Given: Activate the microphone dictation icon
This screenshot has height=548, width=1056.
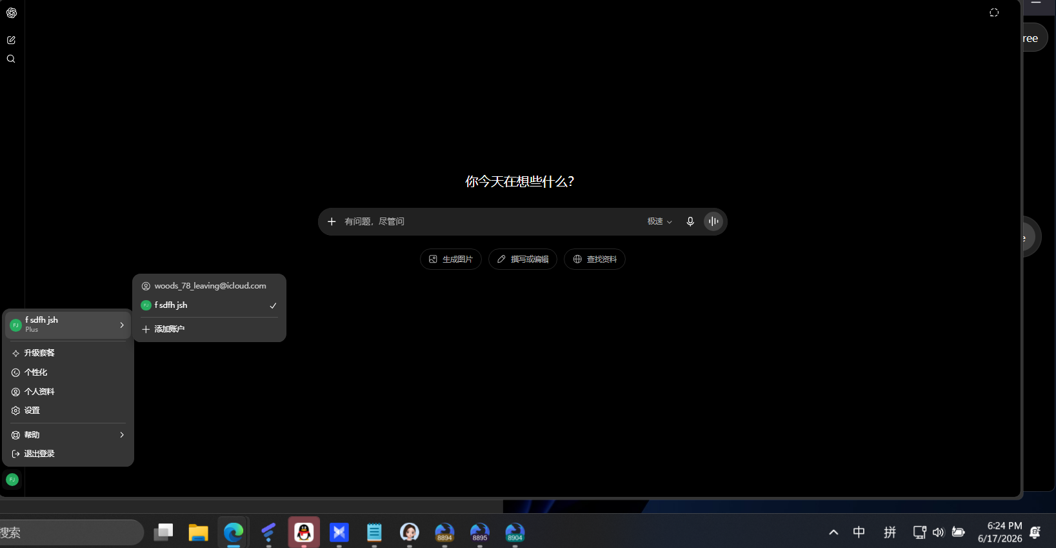Looking at the screenshot, I should tap(690, 221).
